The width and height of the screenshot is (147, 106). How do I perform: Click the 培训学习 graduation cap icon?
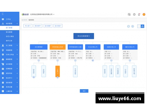(3, 78)
